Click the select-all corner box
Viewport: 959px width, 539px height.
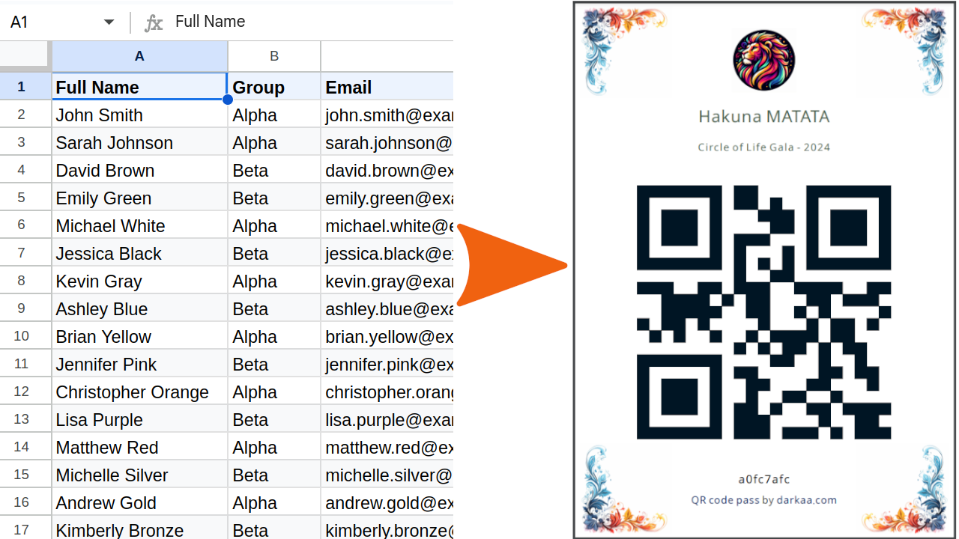pyautogui.click(x=25, y=56)
